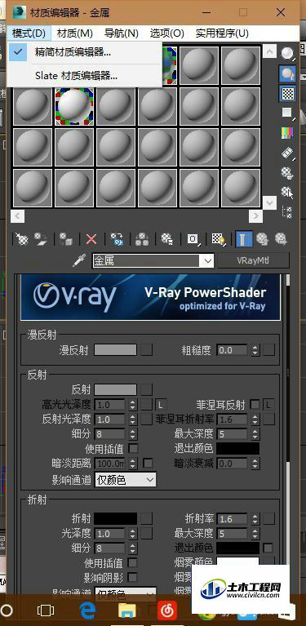This screenshot has height=626, width=306.
Task: Choose Slate 材质编辑器... menu entry
Action: pos(85,75)
